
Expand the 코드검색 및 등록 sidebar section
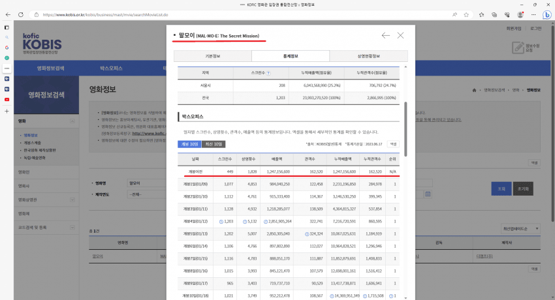pyautogui.click(x=72, y=227)
